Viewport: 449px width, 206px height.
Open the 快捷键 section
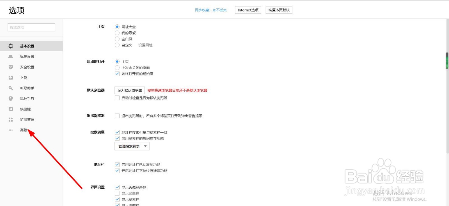point(31,109)
